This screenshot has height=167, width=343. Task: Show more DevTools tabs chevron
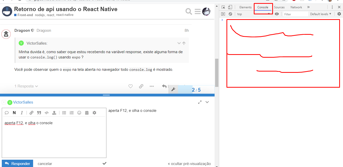click(308, 7)
